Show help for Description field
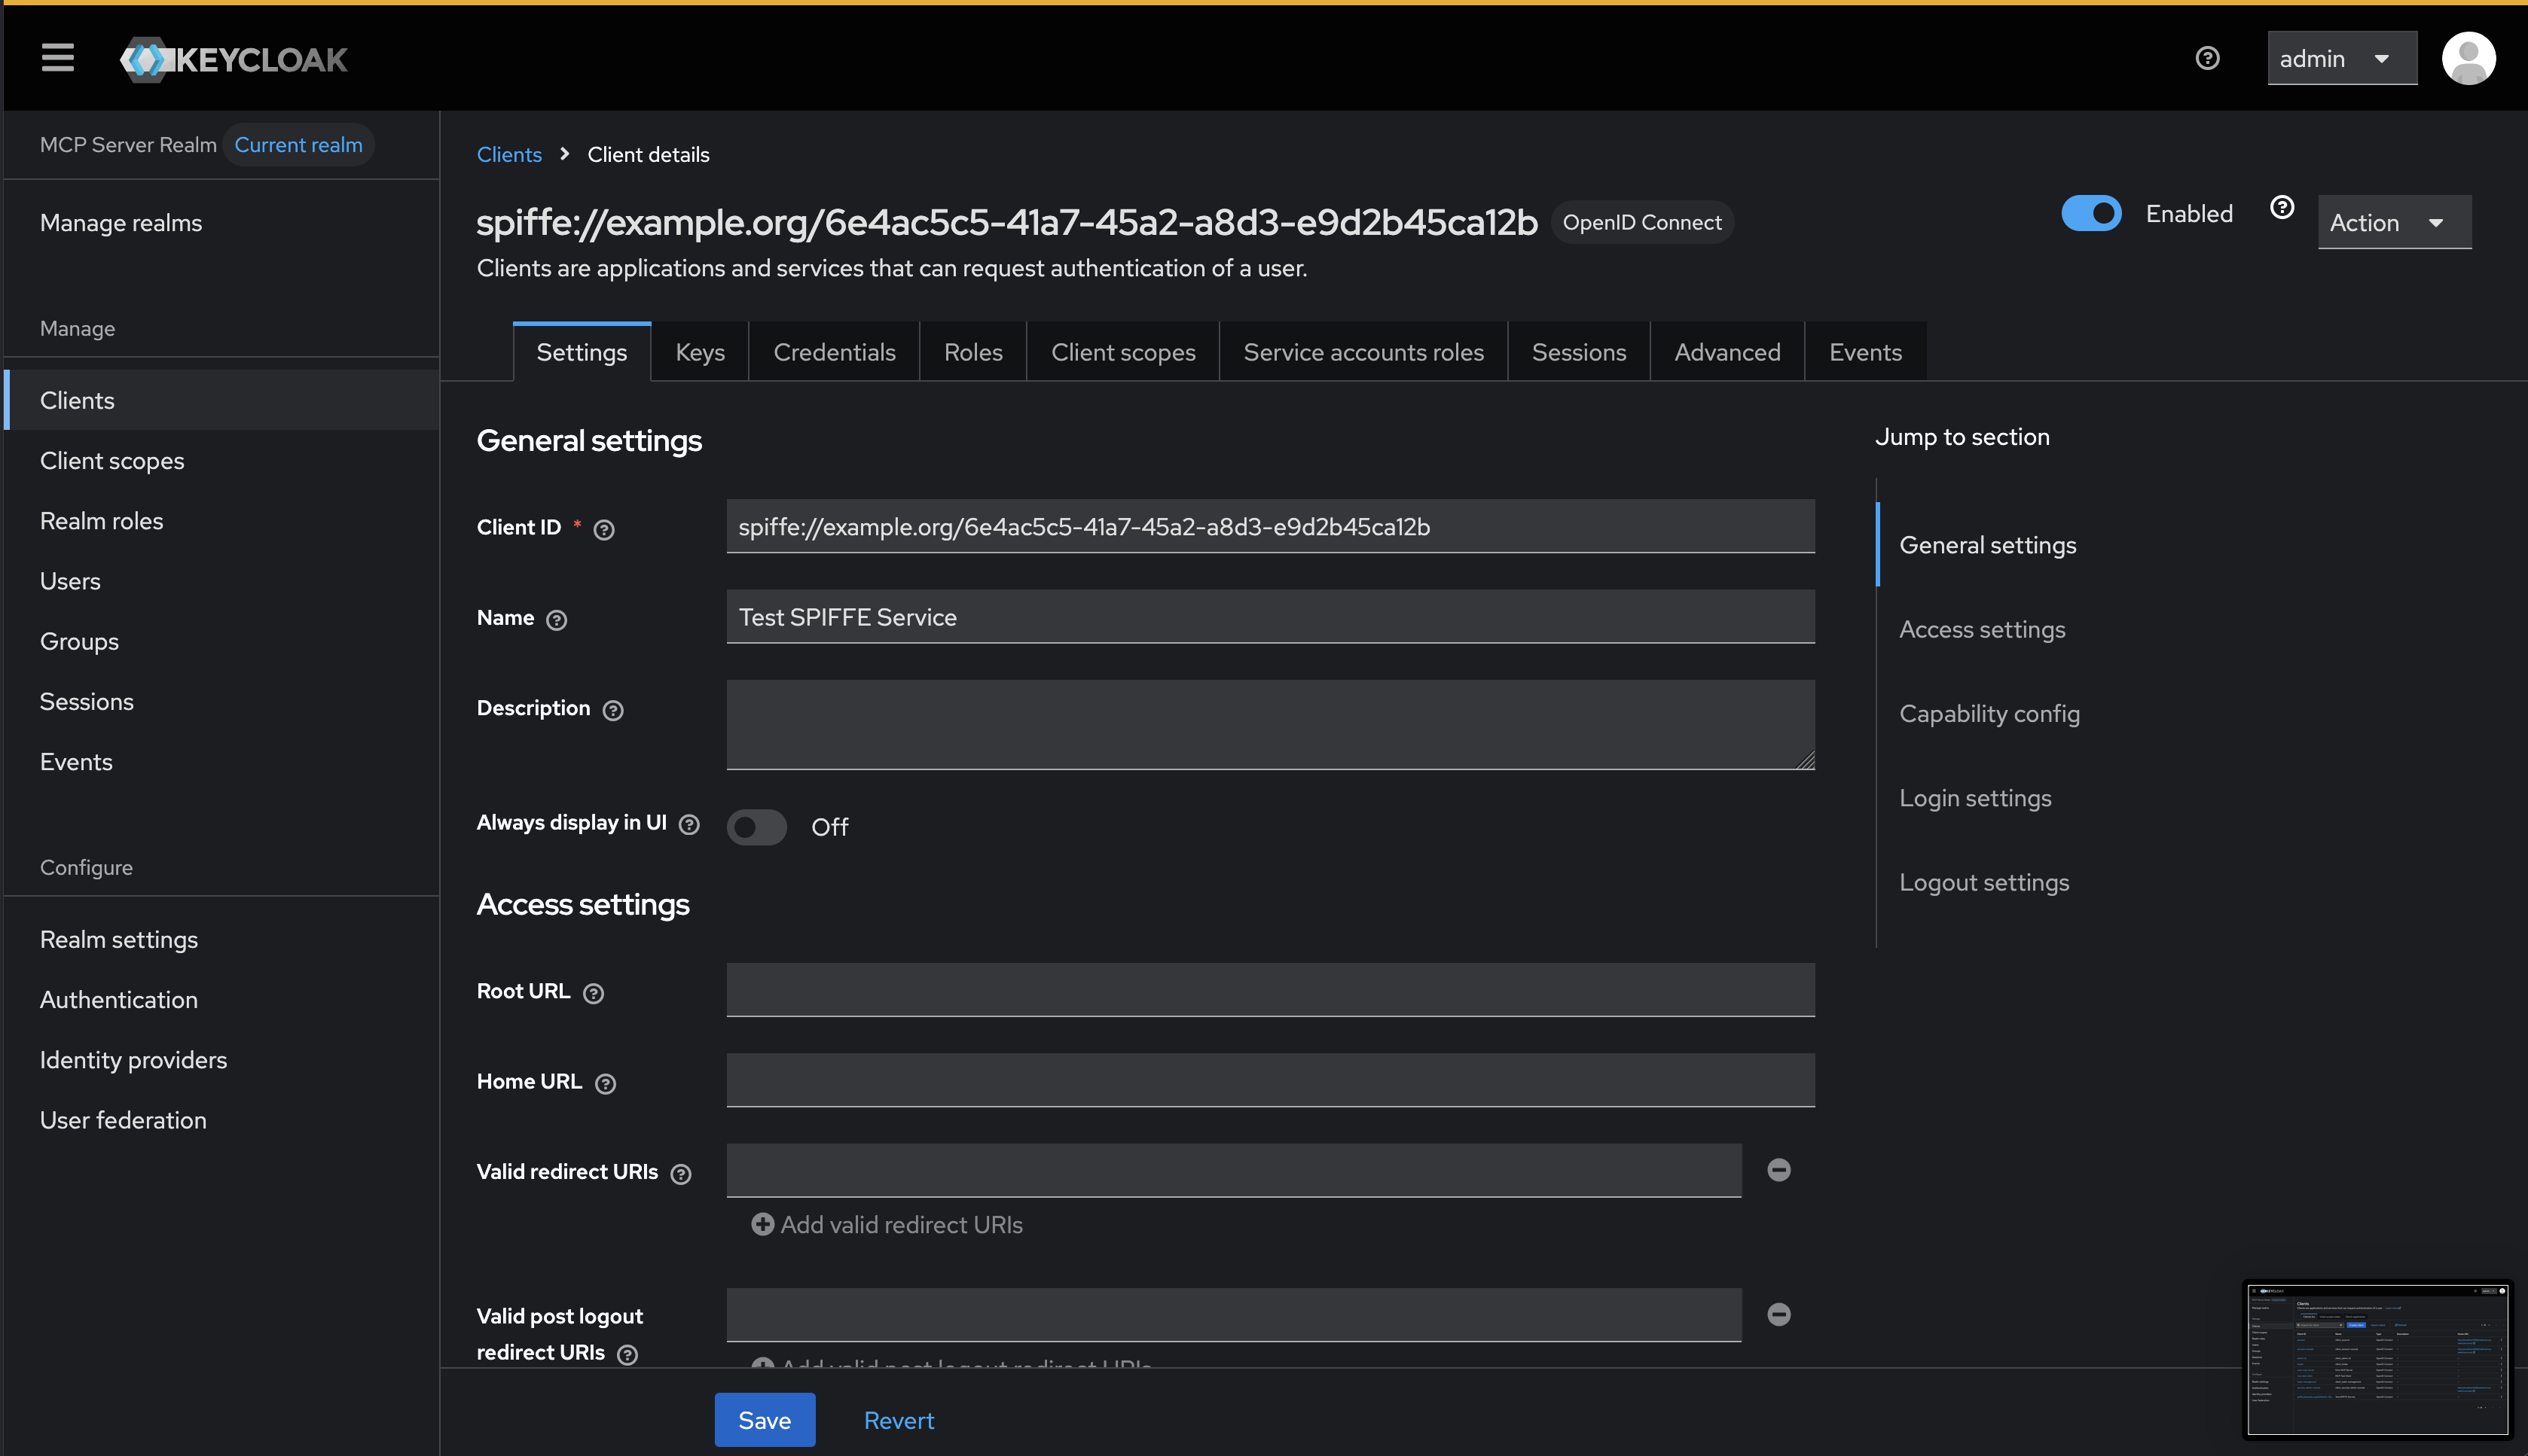The image size is (2528, 1456). pyautogui.click(x=612, y=710)
